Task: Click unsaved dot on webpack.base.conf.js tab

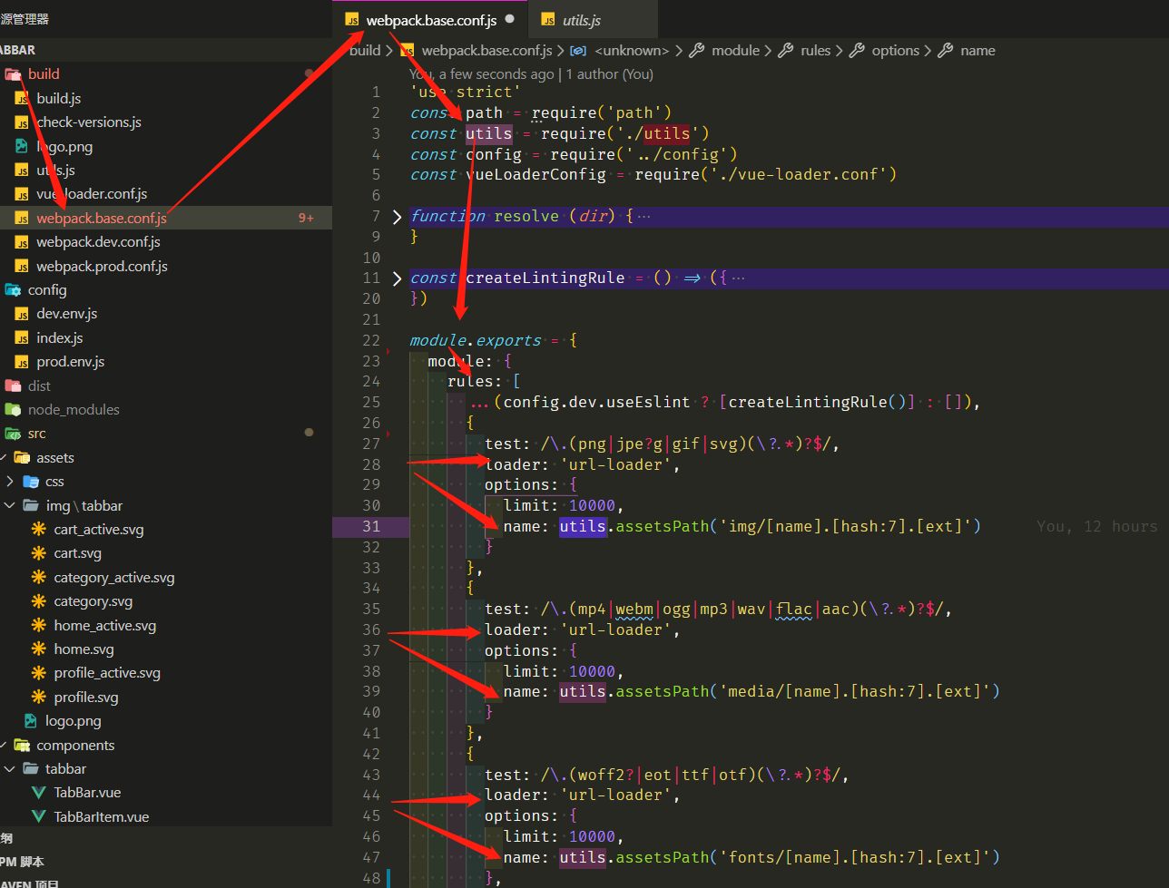Action: click(510, 19)
